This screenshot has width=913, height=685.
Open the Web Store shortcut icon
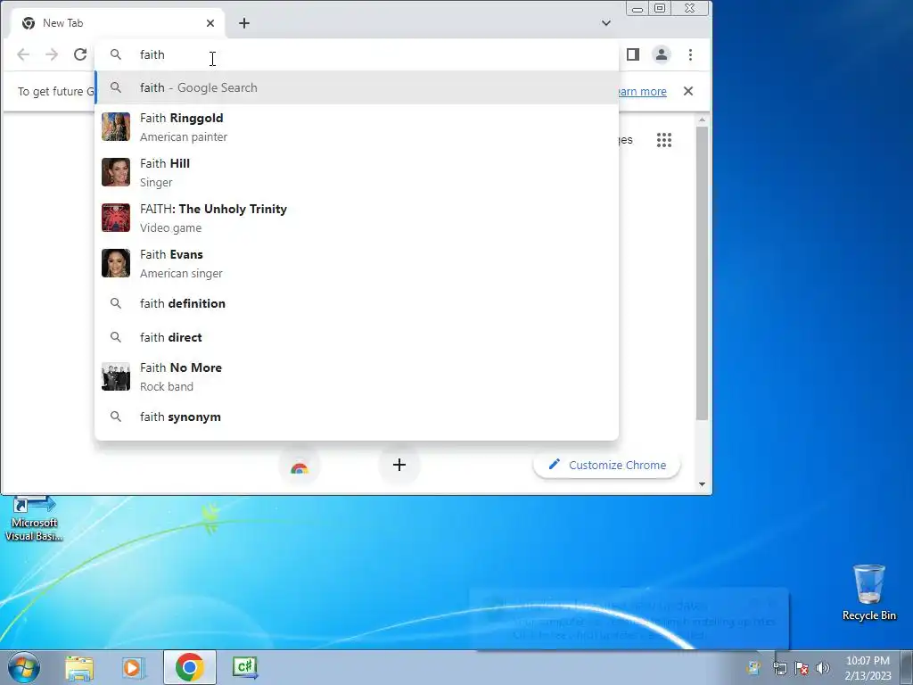pyautogui.click(x=300, y=467)
